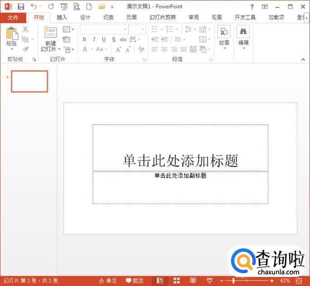
Task: Open the File (文件) menu
Action: click(x=13, y=17)
